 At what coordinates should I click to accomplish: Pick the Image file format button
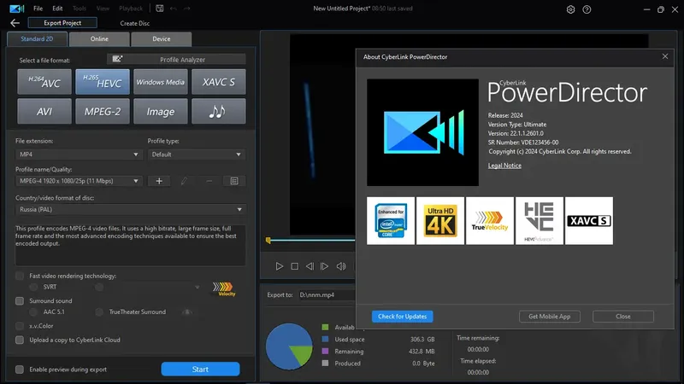[x=161, y=112]
